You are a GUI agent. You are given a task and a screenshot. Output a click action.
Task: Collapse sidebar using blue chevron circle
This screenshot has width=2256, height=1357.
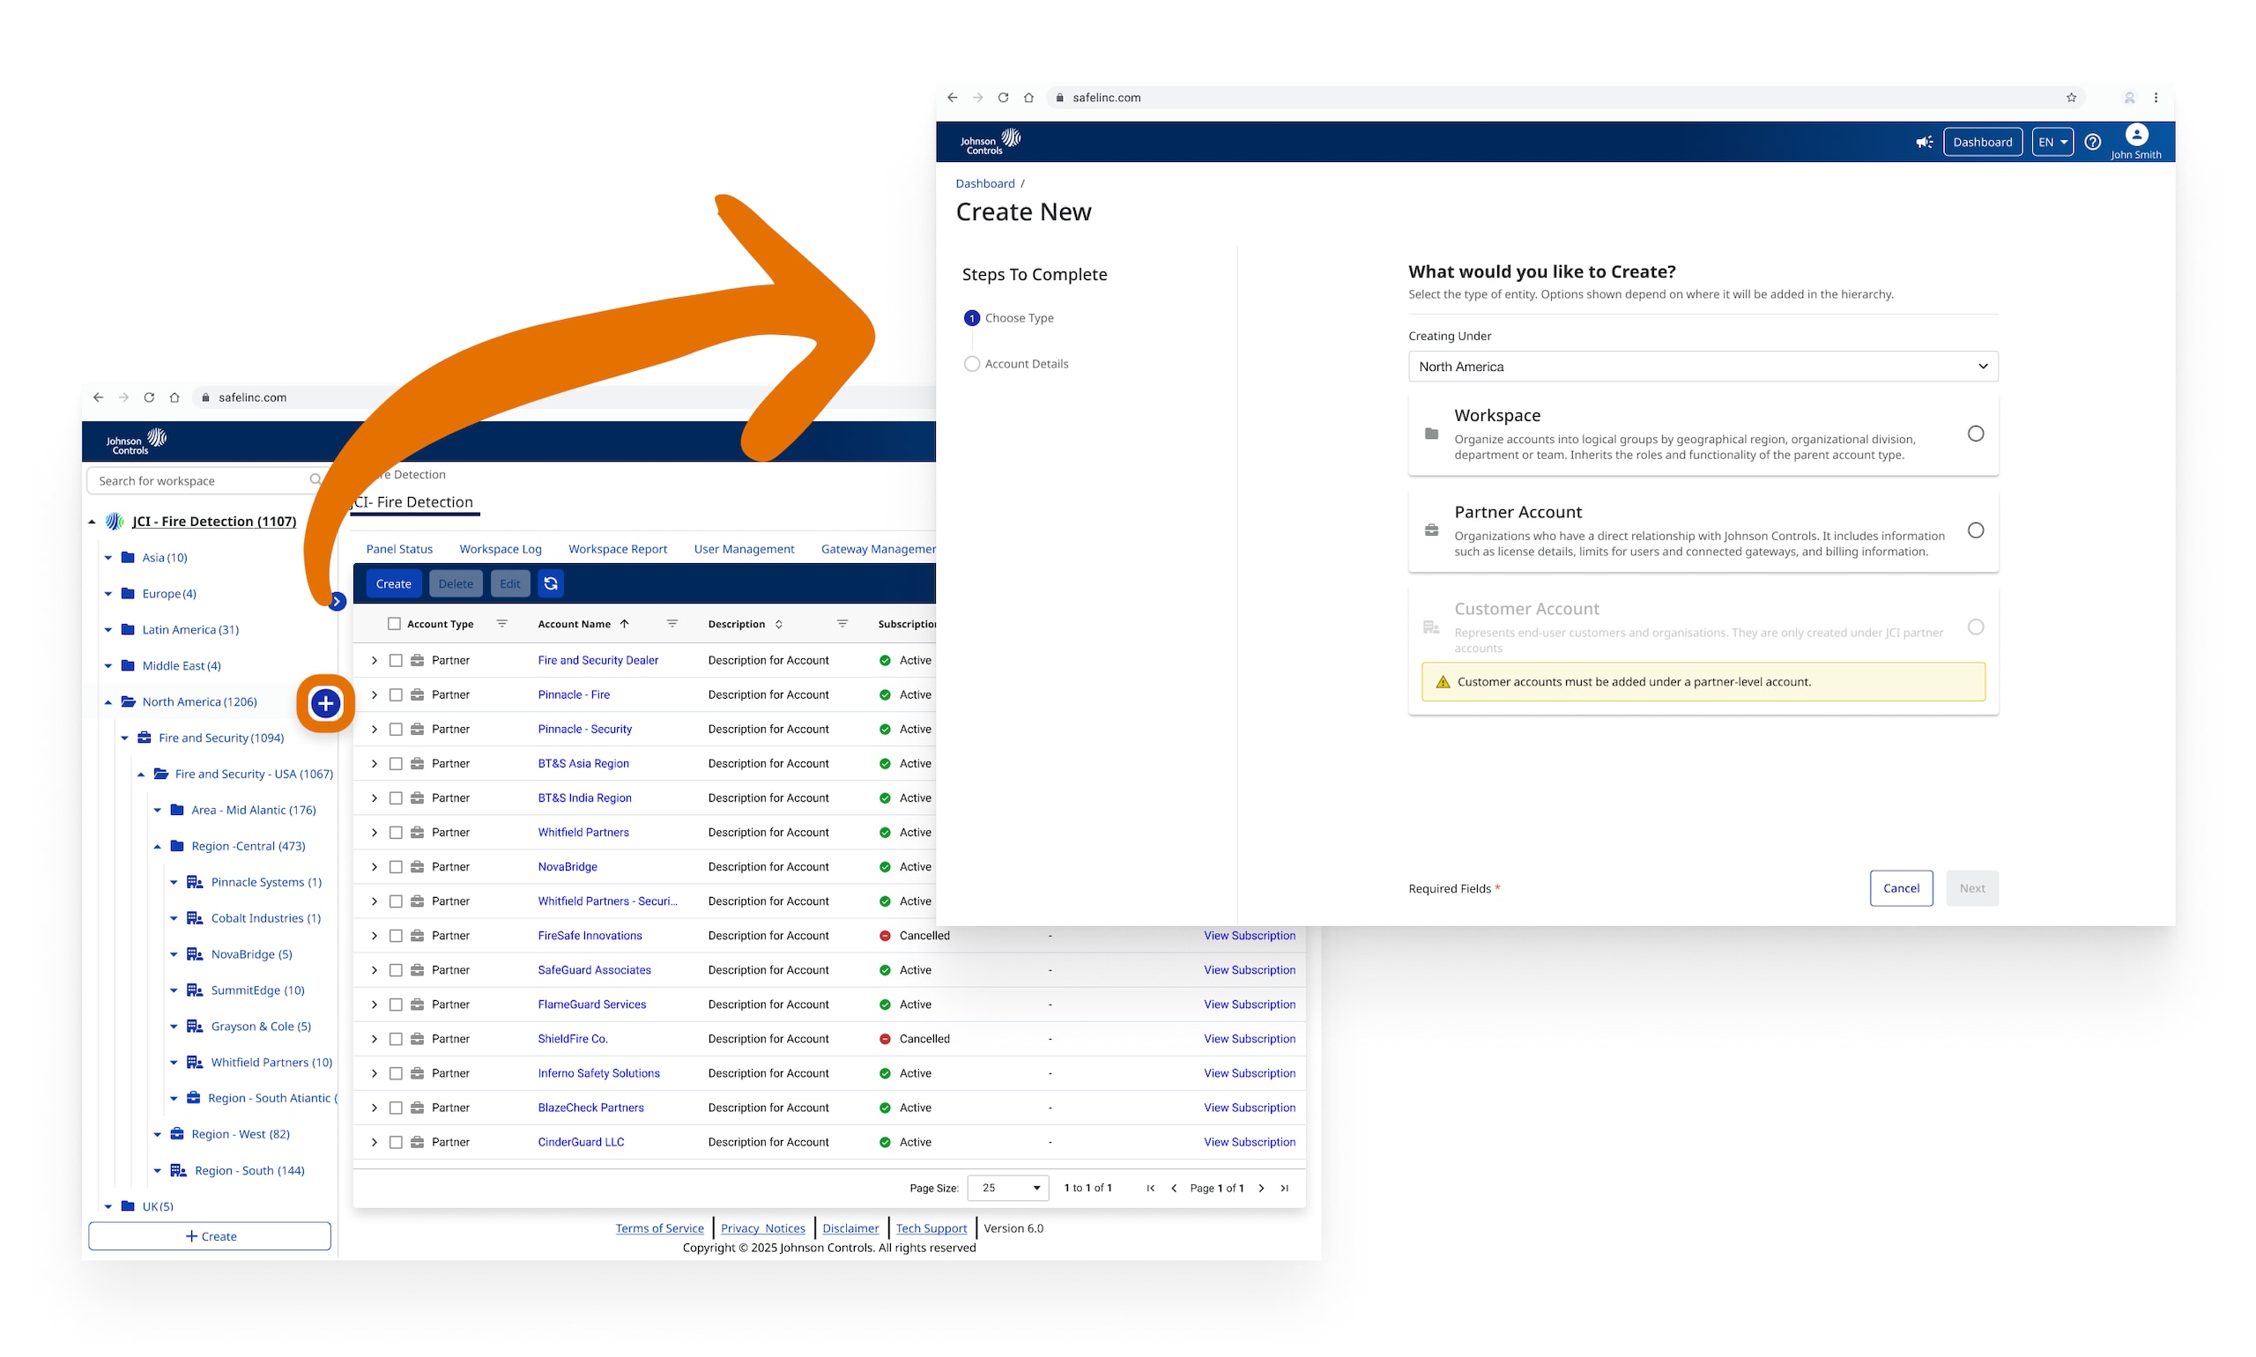coord(338,601)
